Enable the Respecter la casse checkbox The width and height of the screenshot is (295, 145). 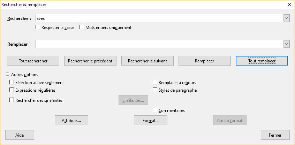point(38,27)
